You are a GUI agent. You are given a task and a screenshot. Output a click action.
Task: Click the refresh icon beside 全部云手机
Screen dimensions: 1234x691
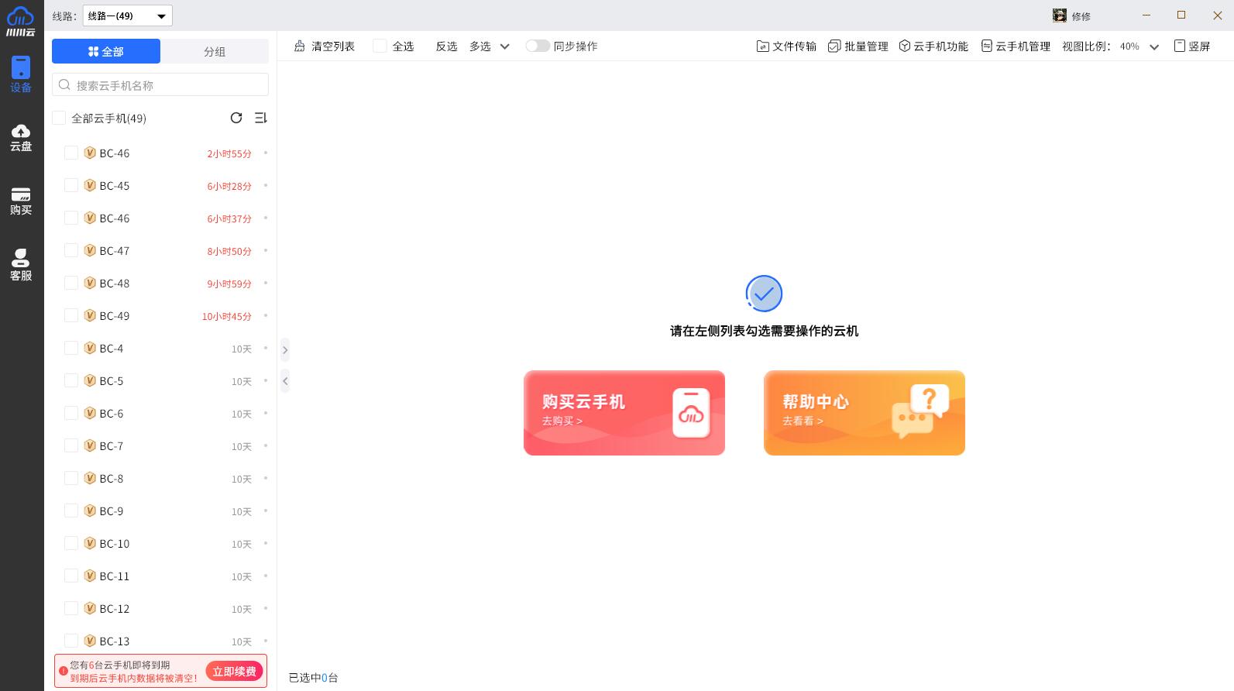tap(236, 118)
